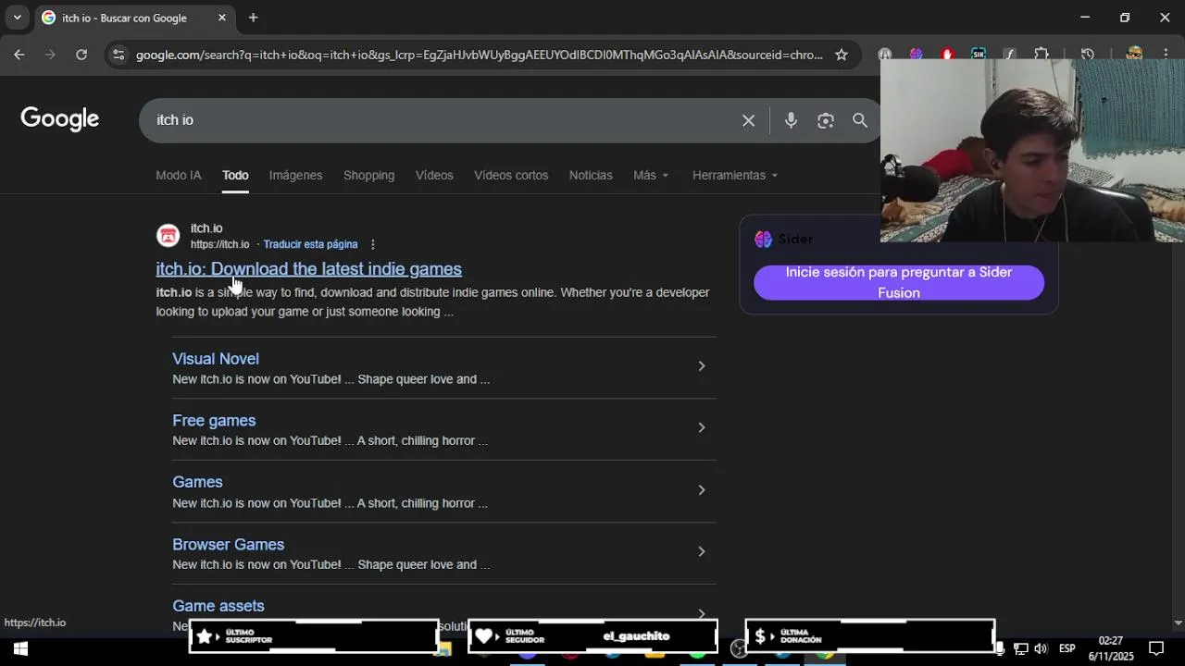Open the Chrome three-dot menu

[x=1165, y=55]
